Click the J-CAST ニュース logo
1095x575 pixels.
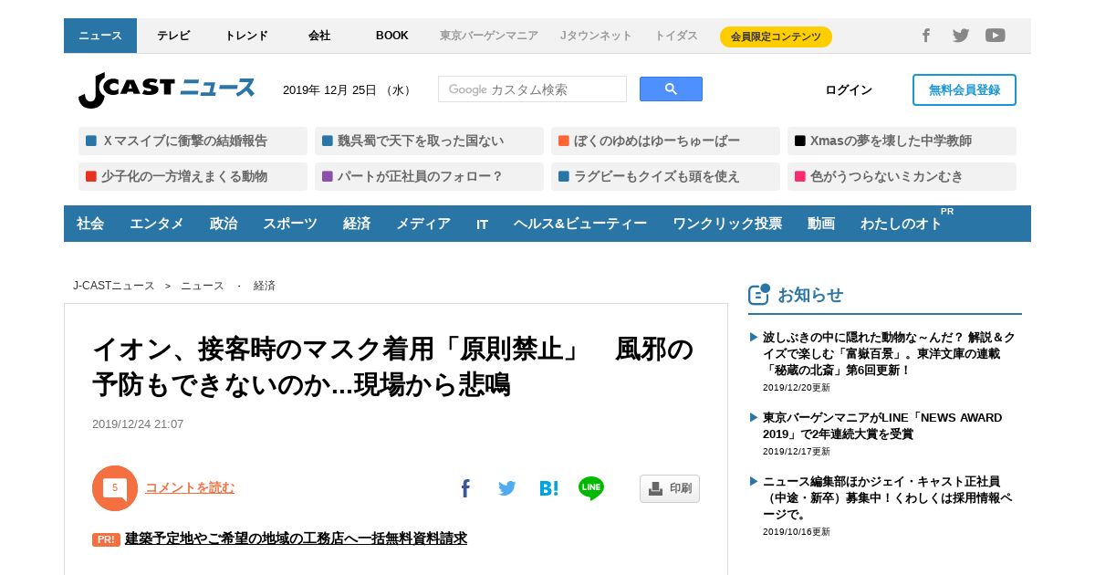click(x=166, y=89)
